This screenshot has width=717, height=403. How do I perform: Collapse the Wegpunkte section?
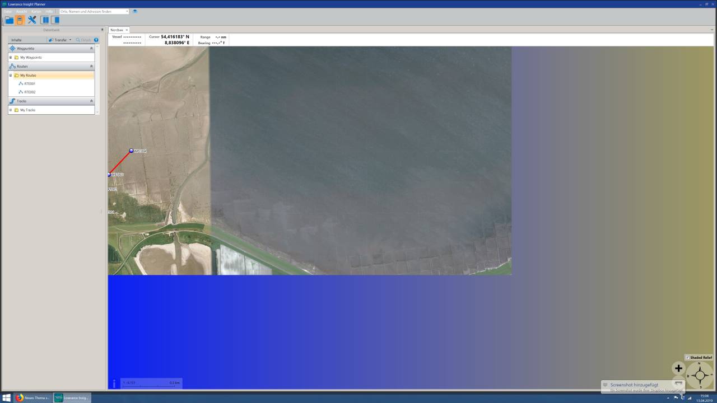(91, 49)
